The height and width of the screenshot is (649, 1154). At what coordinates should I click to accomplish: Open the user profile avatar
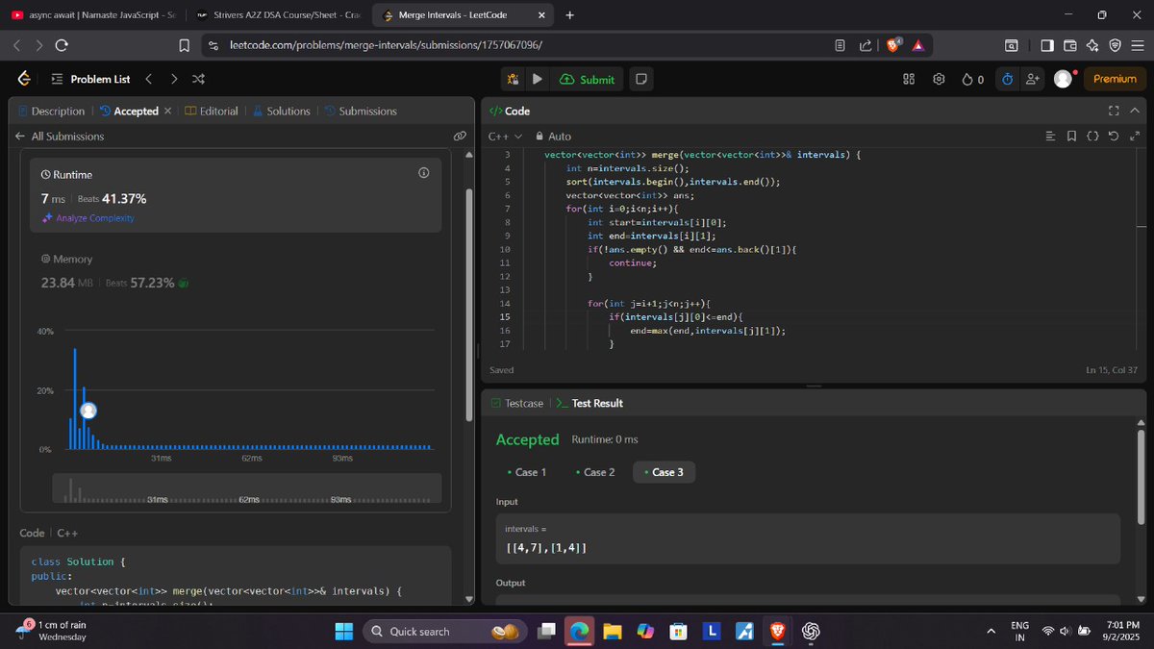click(x=1063, y=79)
